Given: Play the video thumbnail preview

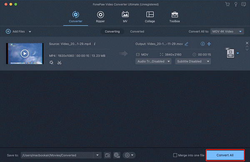Looking at the screenshot, I should 25,53.
